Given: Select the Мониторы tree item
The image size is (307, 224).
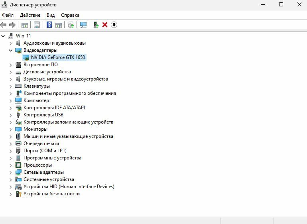Looking at the screenshot, I should pyautogui.click(x=35, y=129).
